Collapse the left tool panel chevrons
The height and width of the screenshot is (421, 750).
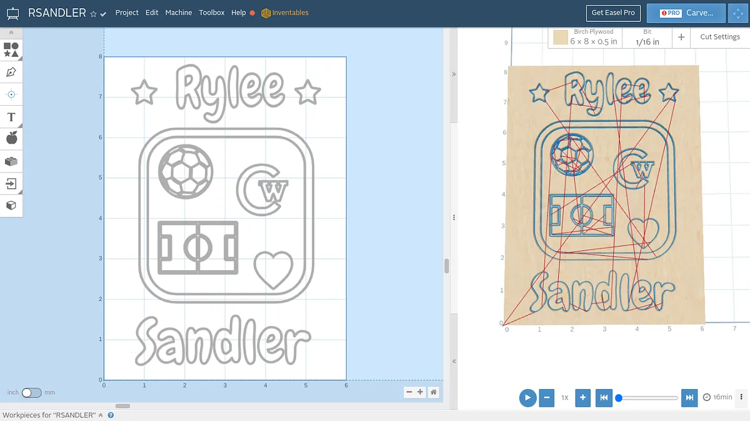(11, 33)
